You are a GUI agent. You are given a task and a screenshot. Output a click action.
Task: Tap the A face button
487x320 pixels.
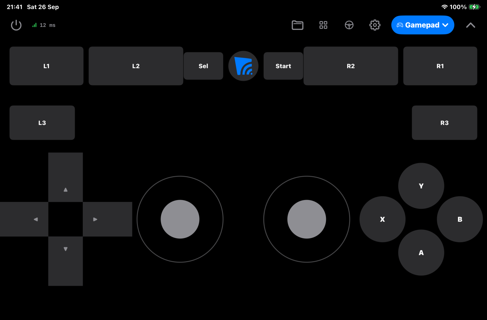click(421, 253)
